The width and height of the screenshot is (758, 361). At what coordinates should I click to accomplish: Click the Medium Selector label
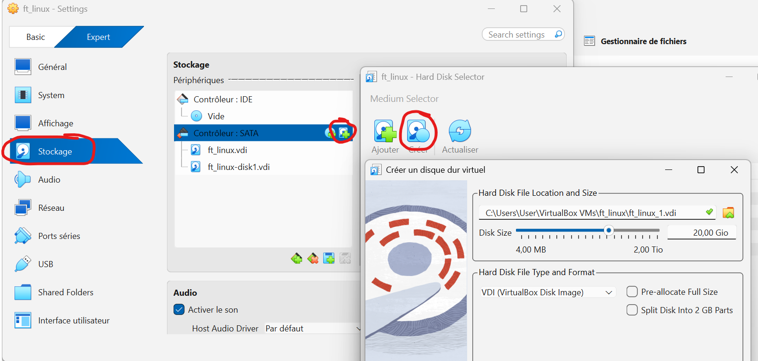coord(404,99)
